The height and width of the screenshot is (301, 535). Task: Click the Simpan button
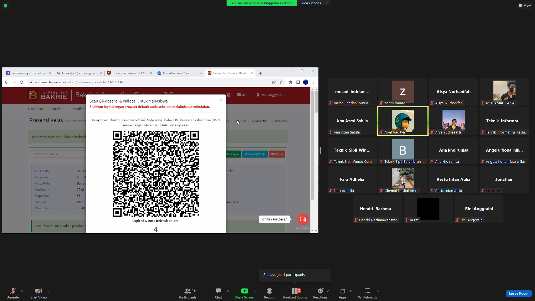233,154
